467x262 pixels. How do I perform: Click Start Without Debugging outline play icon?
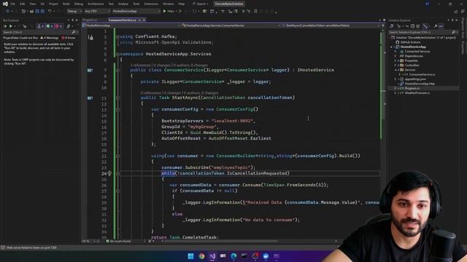[x=180, y=12]
